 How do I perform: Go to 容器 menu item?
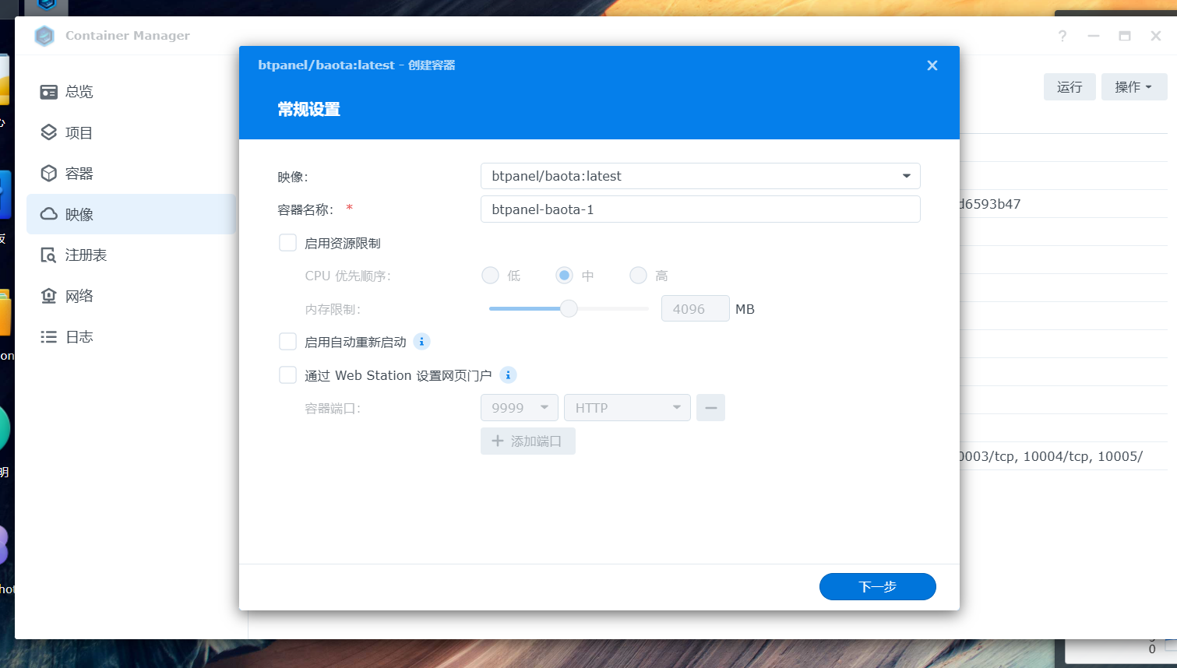[x=131, y=173]
